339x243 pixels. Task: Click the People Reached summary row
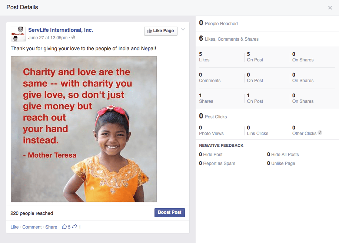point(267,23)
